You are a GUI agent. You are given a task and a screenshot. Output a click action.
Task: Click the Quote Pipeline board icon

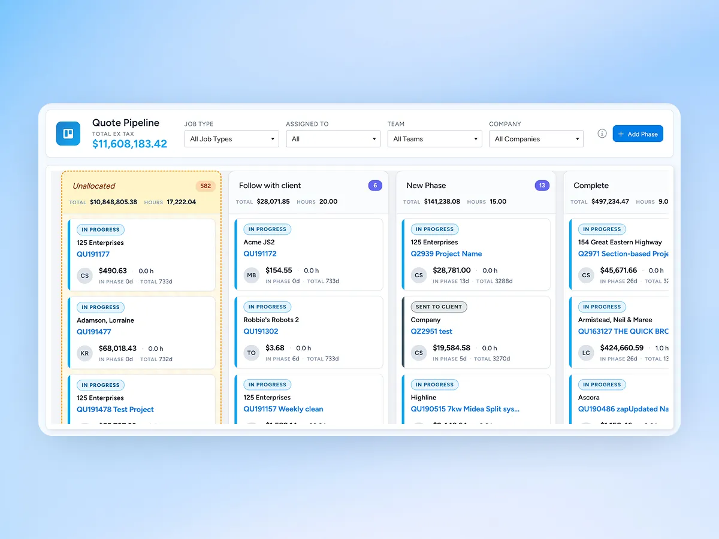pyautogui.click(x=68, y=134)
